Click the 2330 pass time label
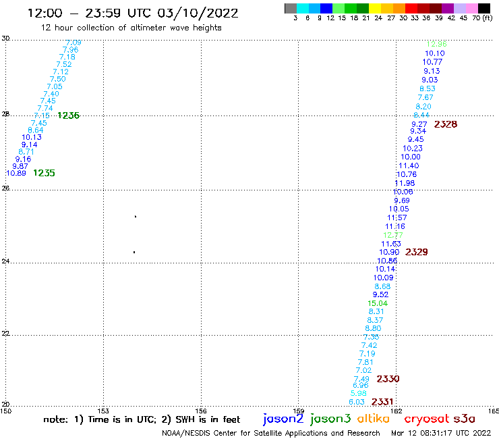The image size is (499, 439). click(388, 379)
